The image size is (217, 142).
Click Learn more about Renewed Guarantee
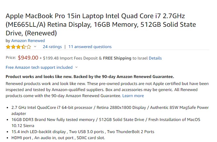click(x=133, y=96)
